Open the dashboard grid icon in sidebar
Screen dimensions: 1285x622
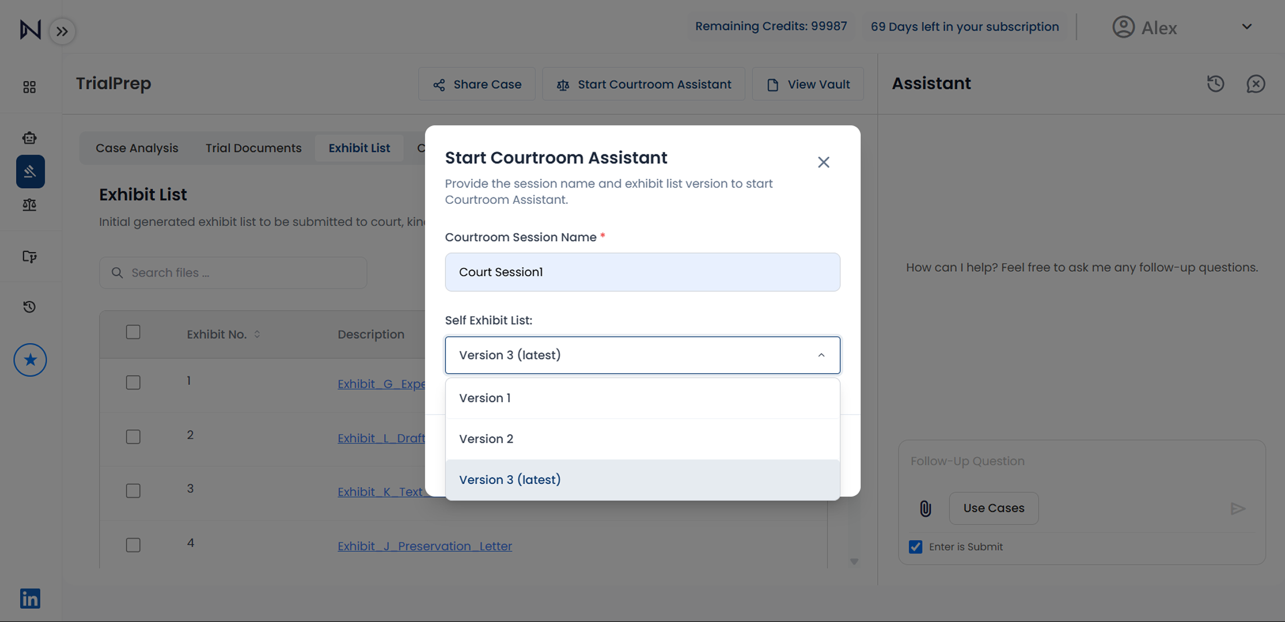[30, 87]
